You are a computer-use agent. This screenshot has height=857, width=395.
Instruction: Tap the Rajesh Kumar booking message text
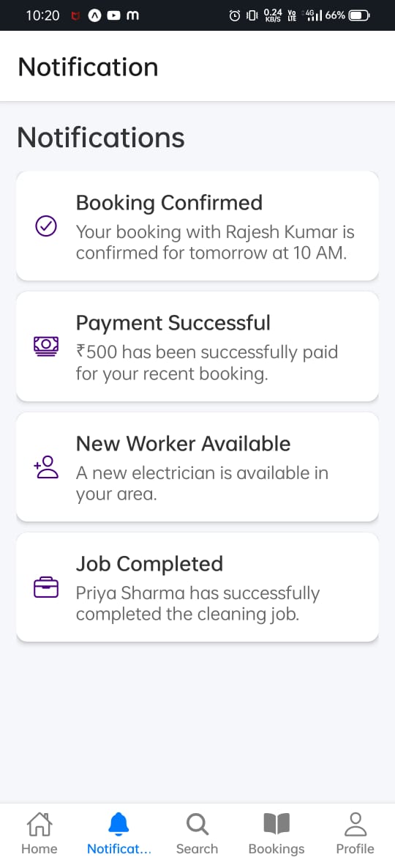(x=215, y=242)
